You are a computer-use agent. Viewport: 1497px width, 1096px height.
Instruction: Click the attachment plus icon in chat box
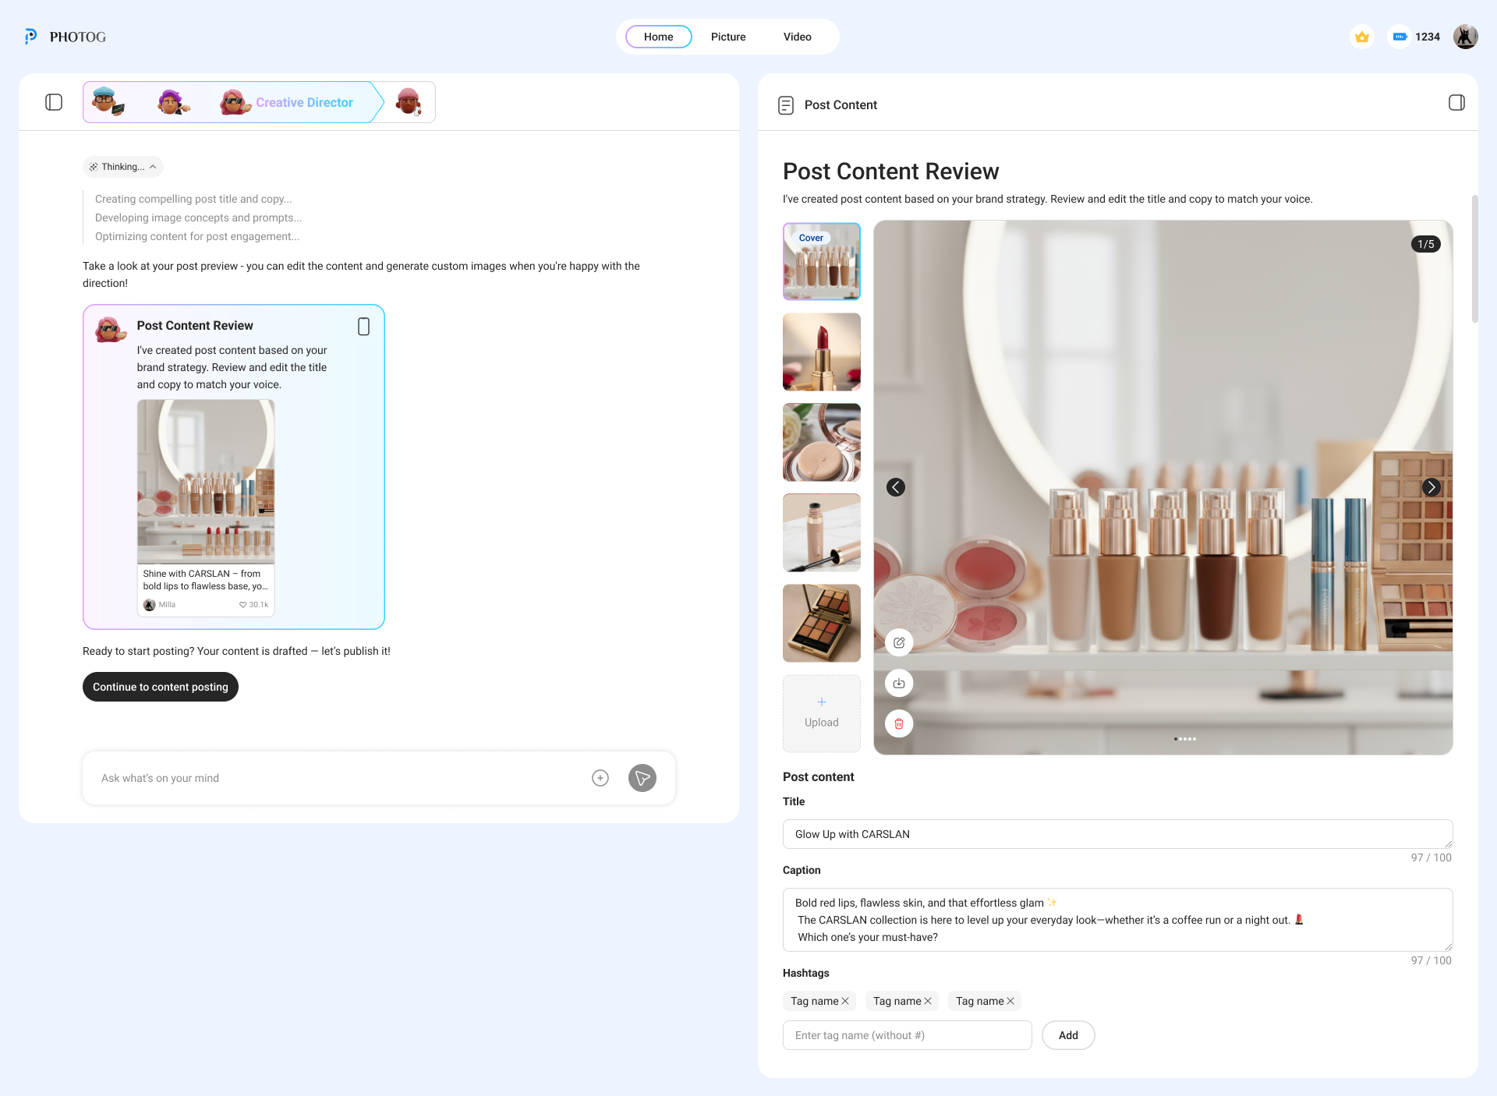tap(600, 778)
